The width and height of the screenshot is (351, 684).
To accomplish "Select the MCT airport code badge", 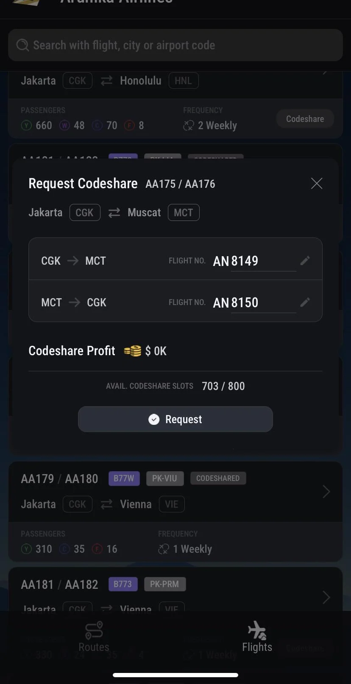I will point(184,212).
